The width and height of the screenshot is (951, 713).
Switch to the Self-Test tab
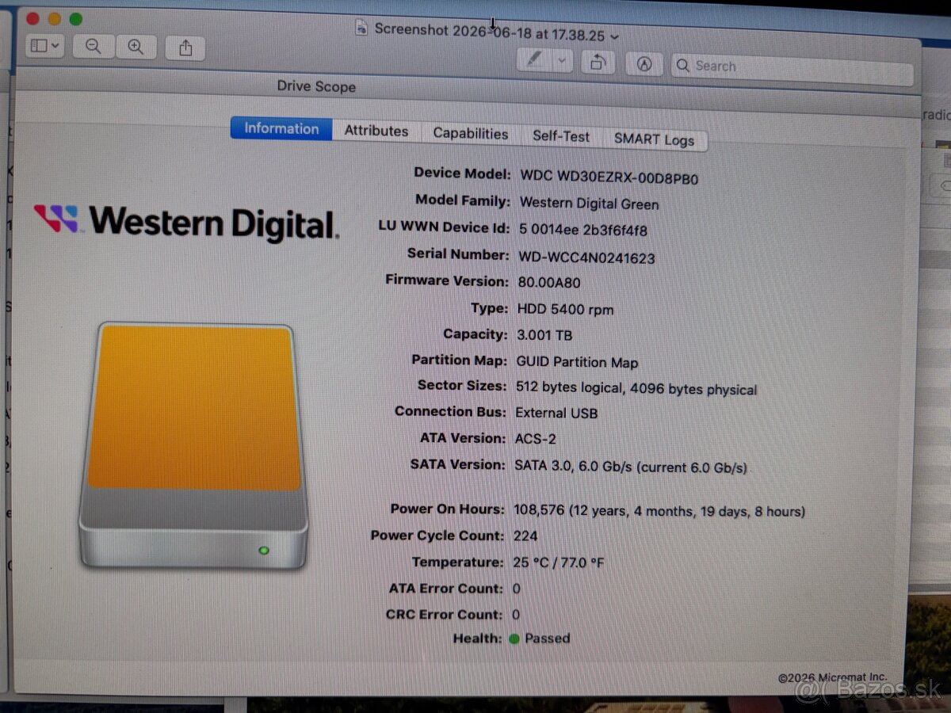tap(561, 136)
